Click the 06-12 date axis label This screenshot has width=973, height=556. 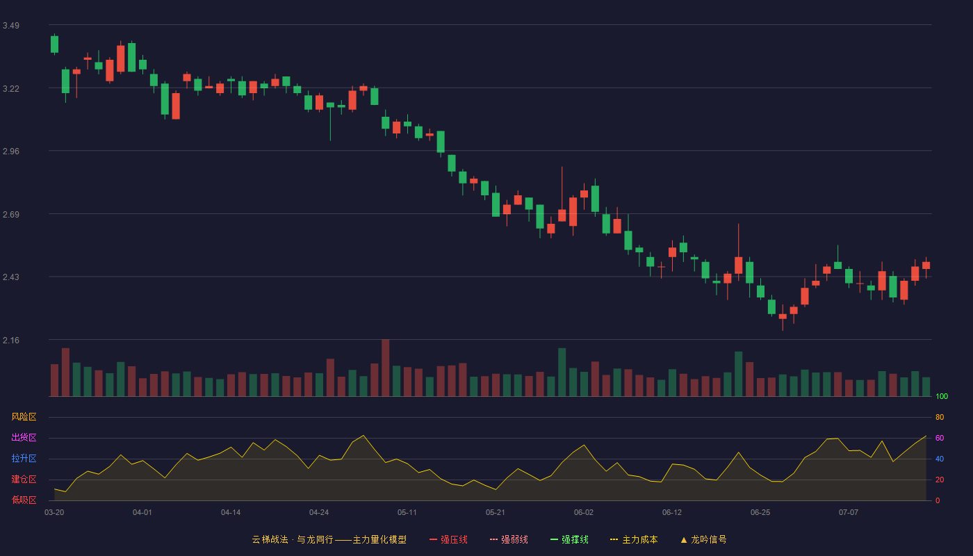[672, 512]
